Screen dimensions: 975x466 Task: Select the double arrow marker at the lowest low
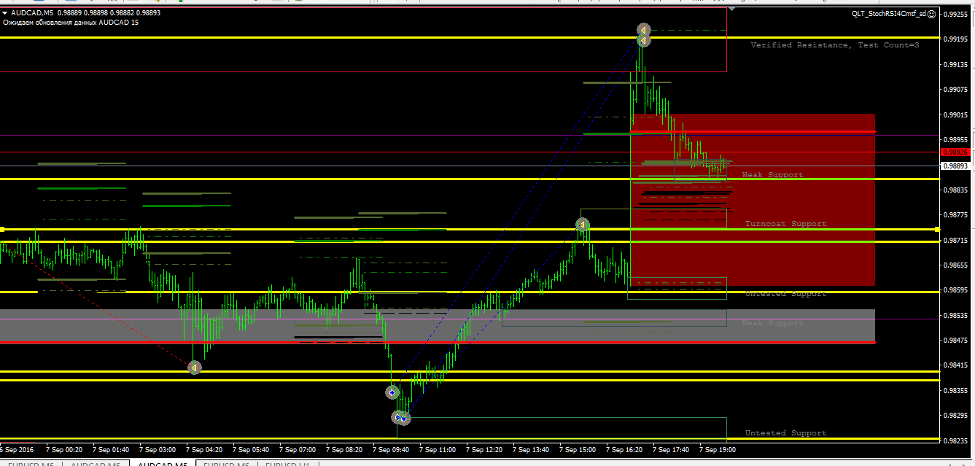coord(401,418)
